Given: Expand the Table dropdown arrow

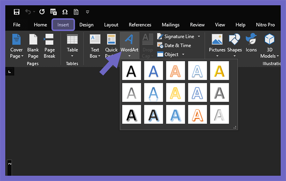Looking at the screenshot, I should 72,56.
